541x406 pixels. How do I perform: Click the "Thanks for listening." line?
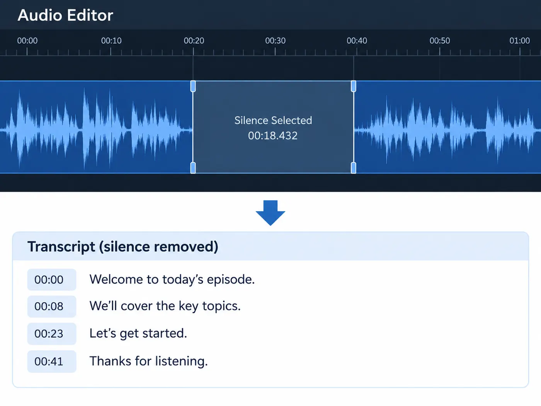[x=149, y=362]
